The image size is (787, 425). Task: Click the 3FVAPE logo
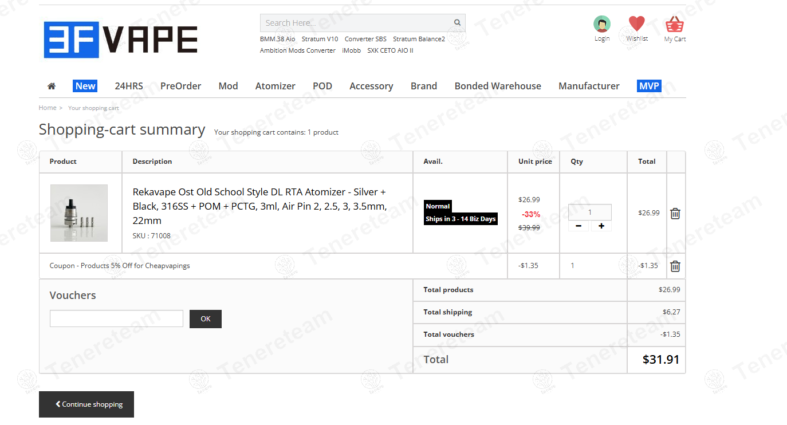[121, 40]
